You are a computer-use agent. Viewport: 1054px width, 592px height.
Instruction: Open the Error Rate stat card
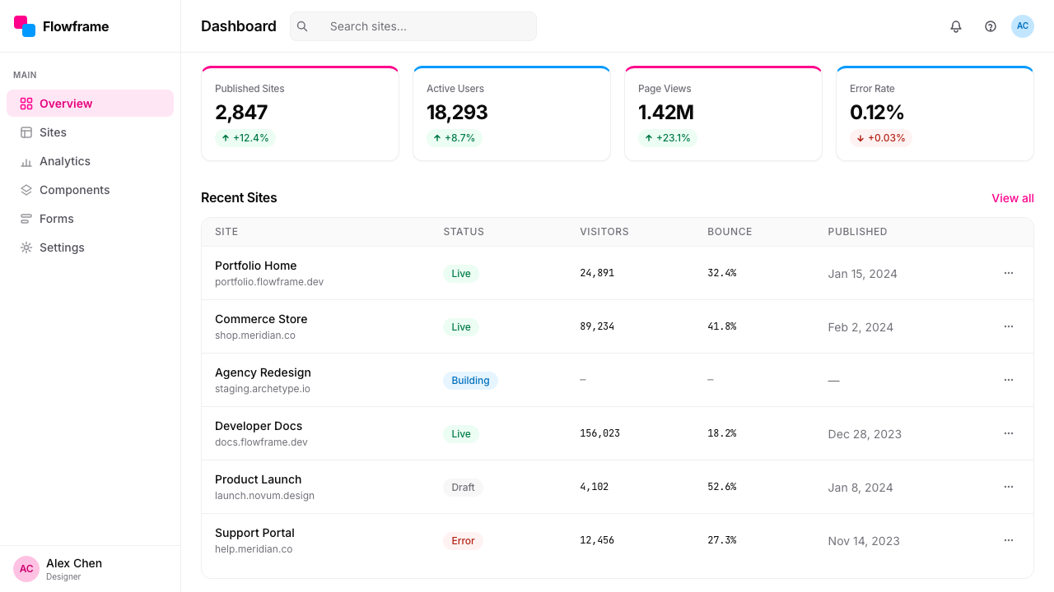[x=935, y=113]
